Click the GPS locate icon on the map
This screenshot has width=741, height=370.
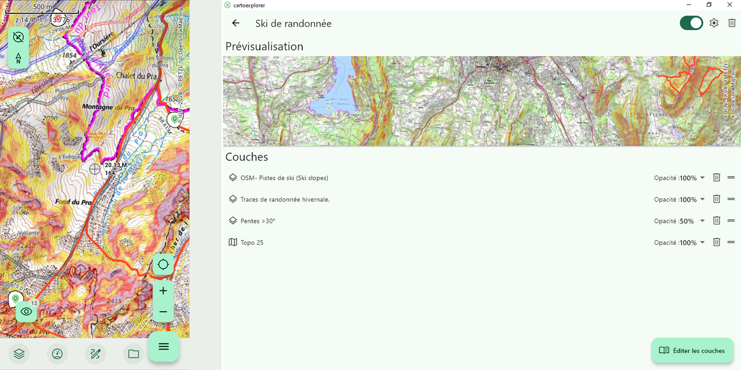tap(163, 264)
